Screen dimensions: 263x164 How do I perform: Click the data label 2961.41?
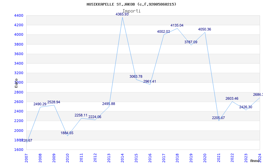pos(150,81)
